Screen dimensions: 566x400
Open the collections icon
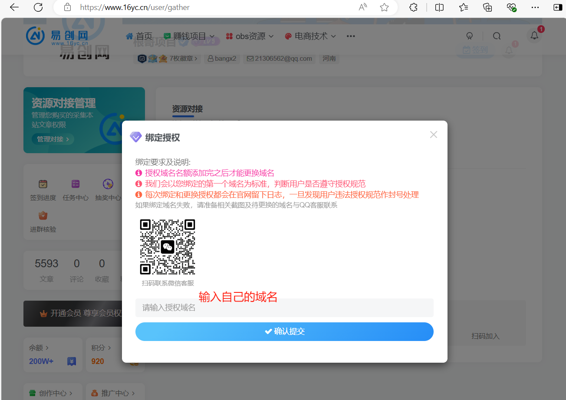coord(487,7)
